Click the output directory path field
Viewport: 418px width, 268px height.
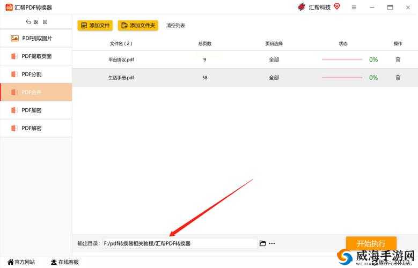point(180,243)
